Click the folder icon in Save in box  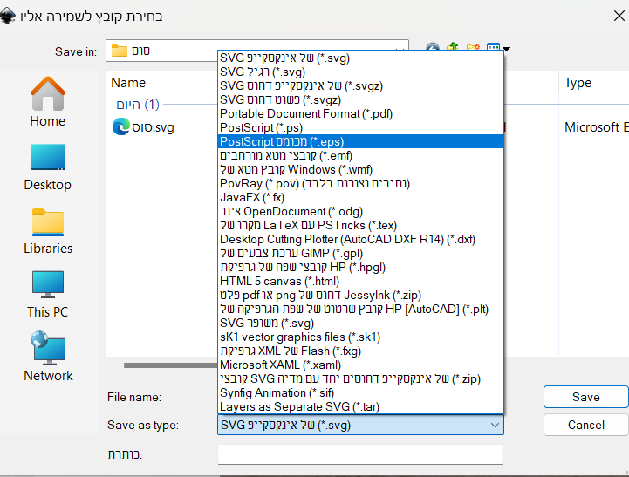(x=120, y=51)
